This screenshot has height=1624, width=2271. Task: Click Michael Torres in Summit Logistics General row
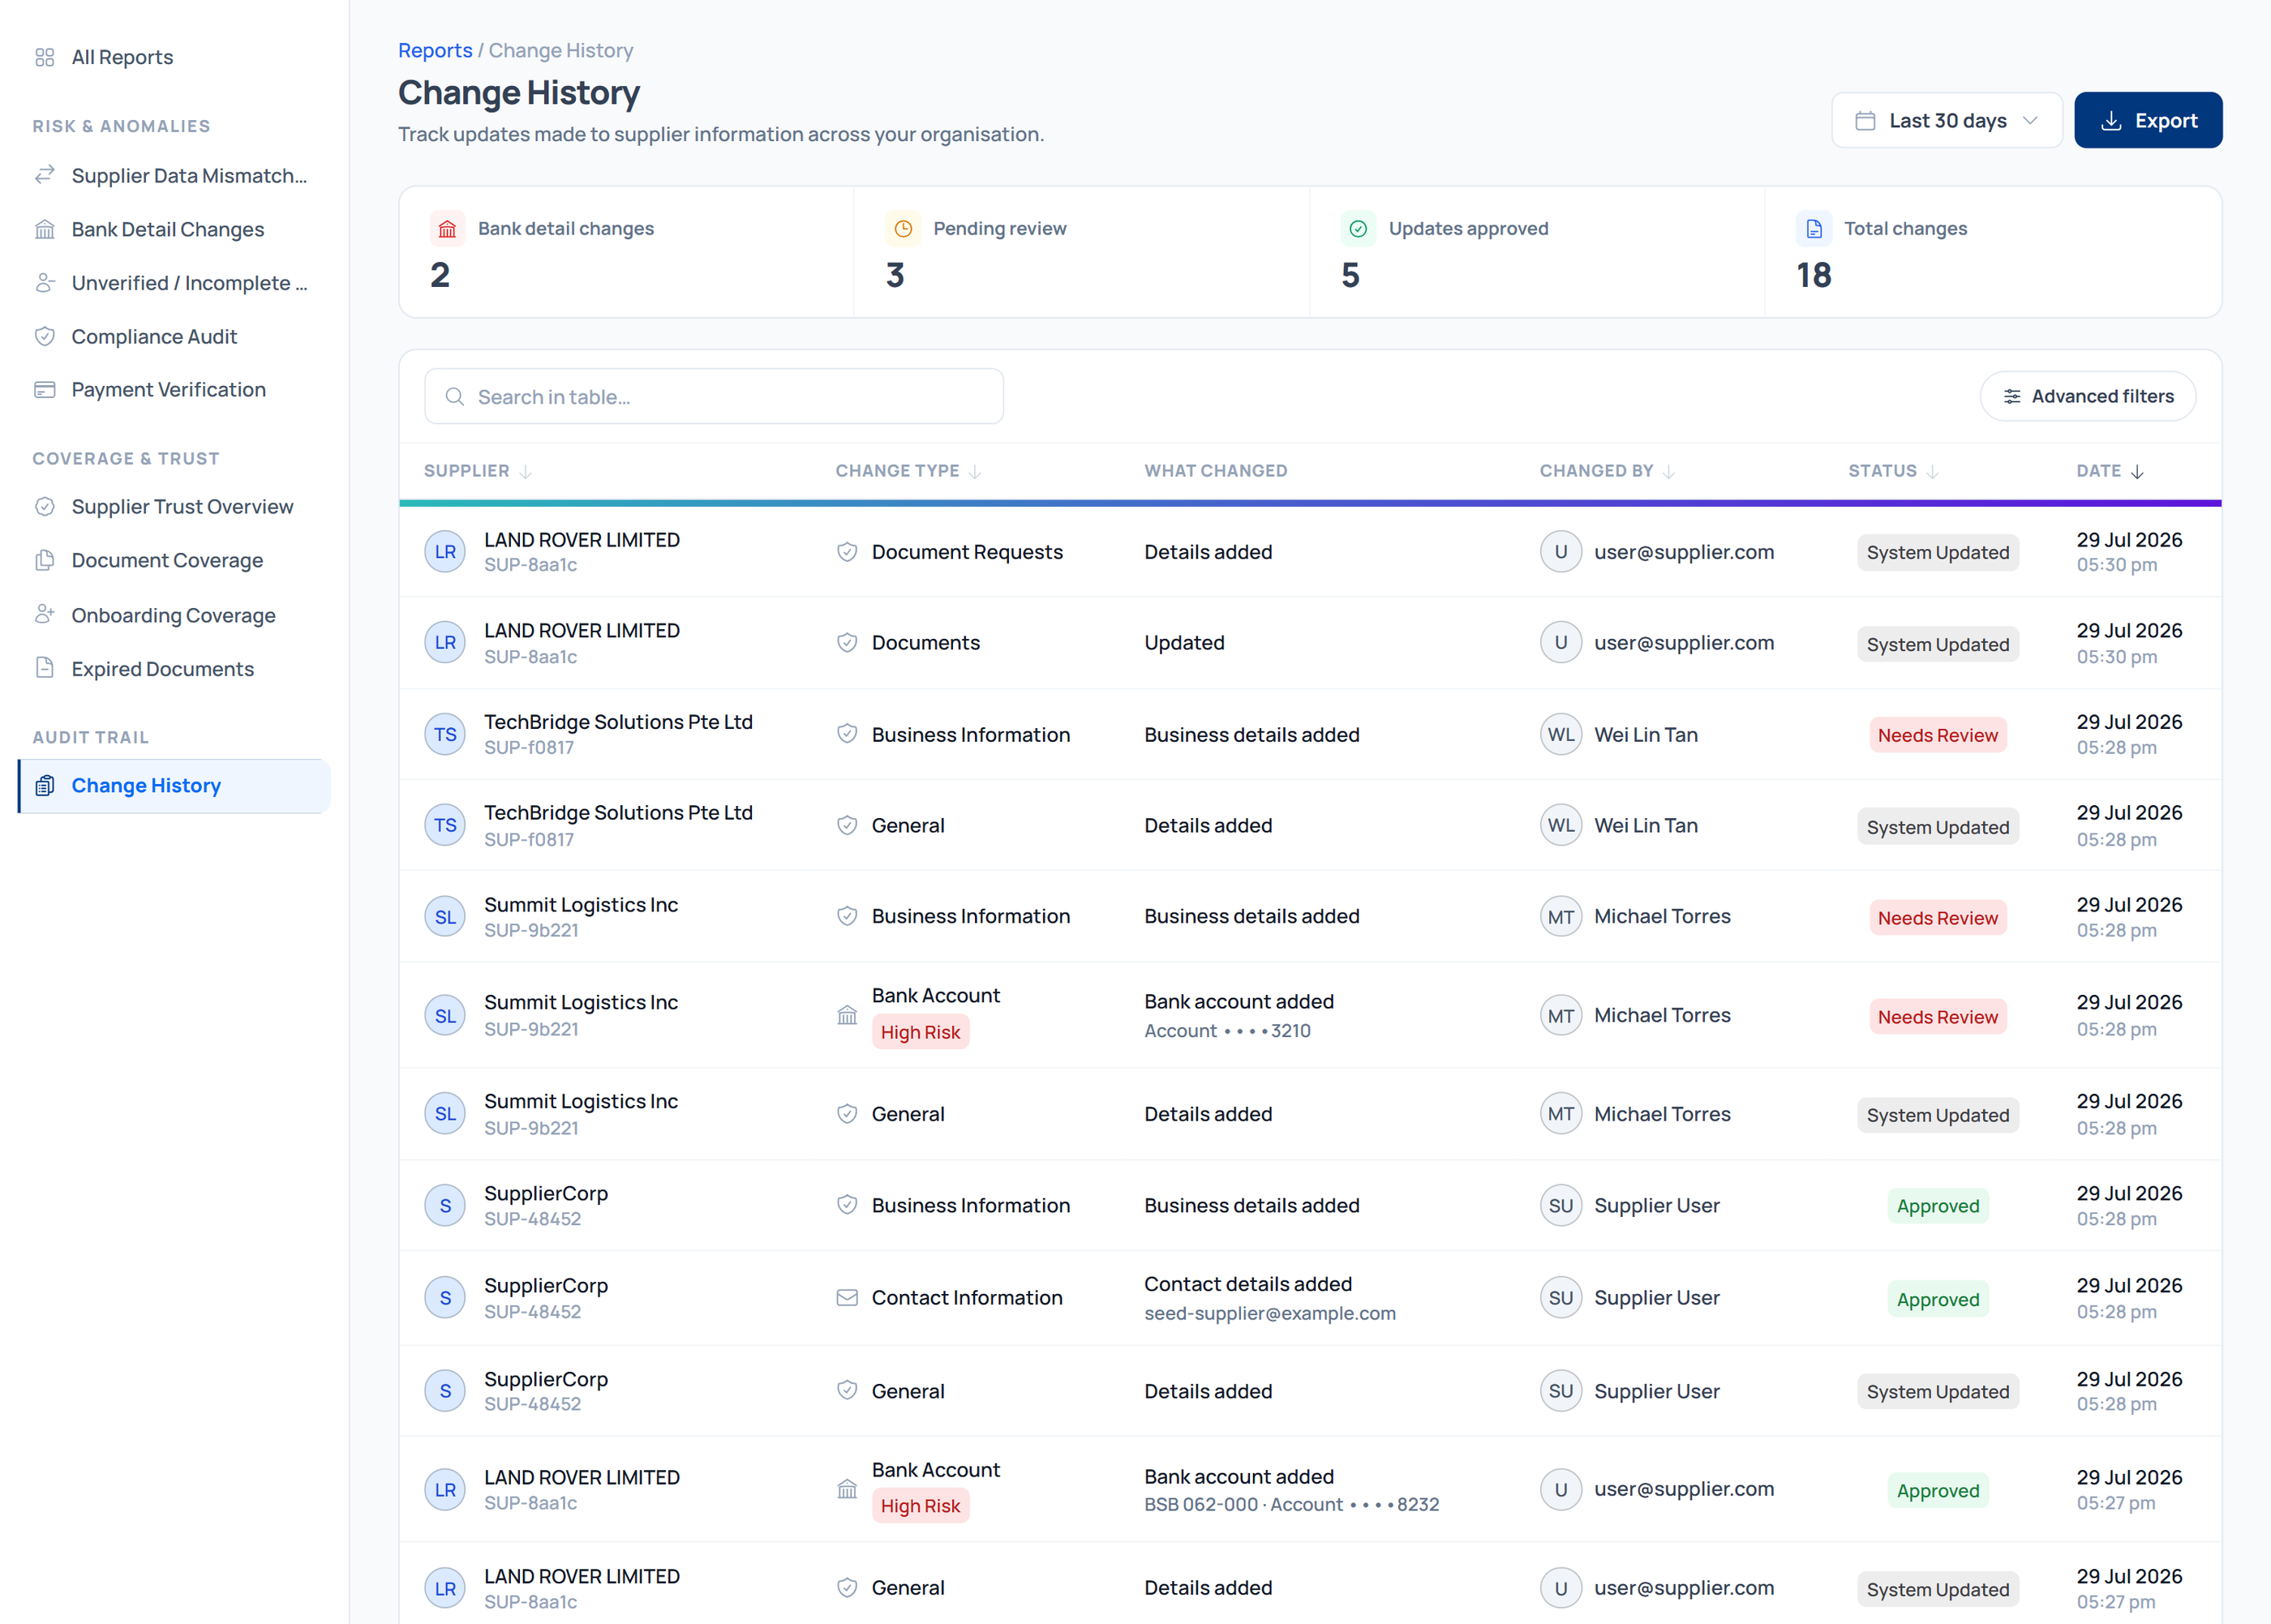1662,1114
